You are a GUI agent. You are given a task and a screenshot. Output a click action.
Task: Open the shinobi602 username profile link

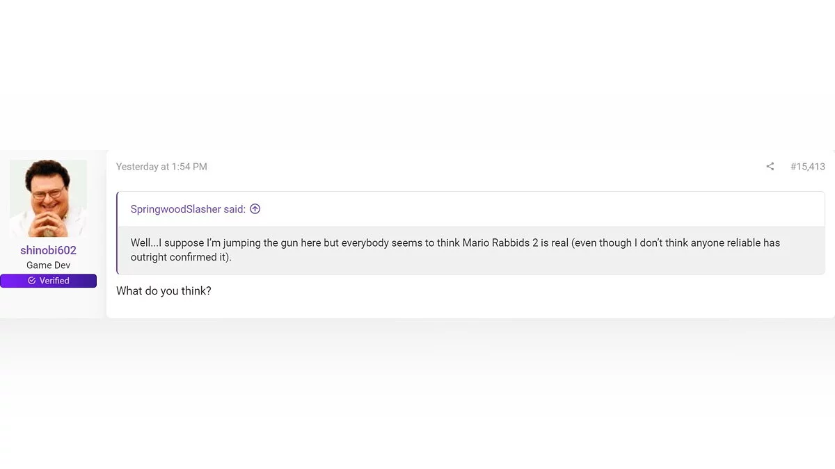[x=48, y=250]
